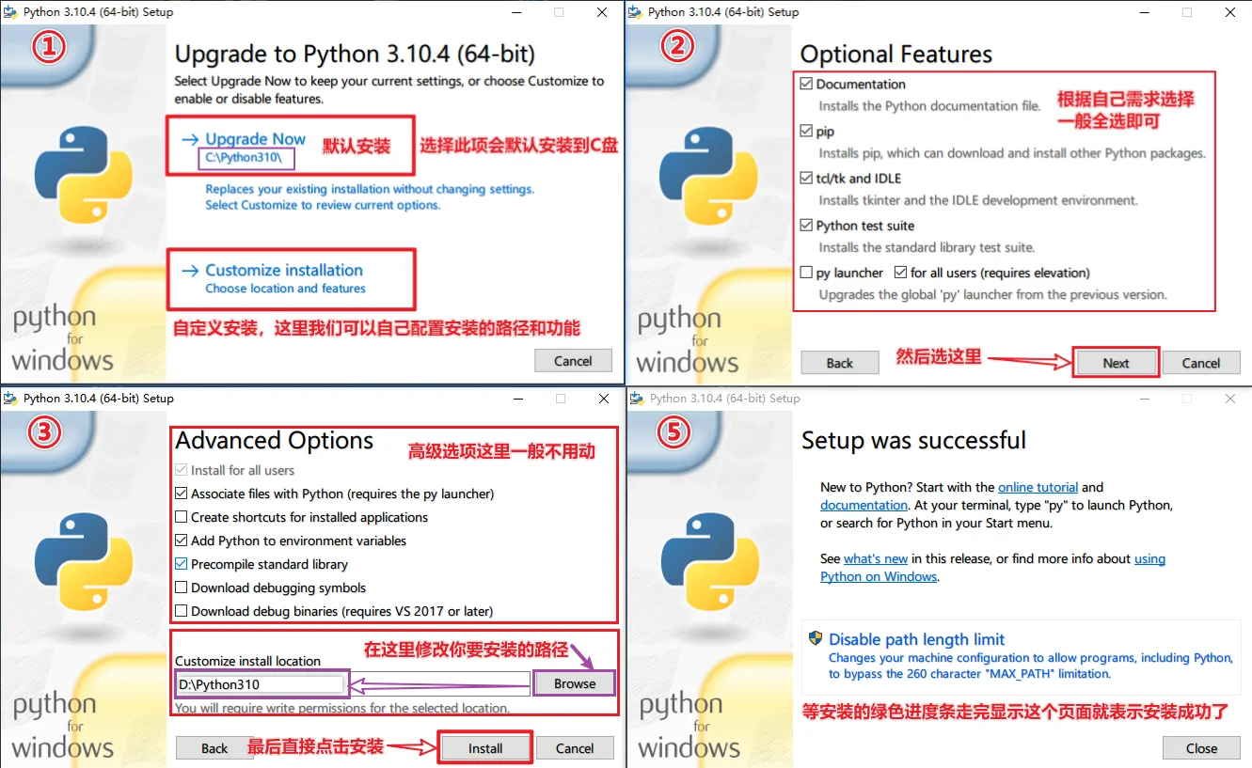Click Back in Advanced Options window
This screenshot has width=1252, height=768.
pyautogui.click(x=214, y=748)
